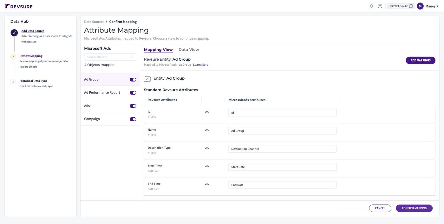Open the Data Sources breadcrumb

(x=94, y=22)
